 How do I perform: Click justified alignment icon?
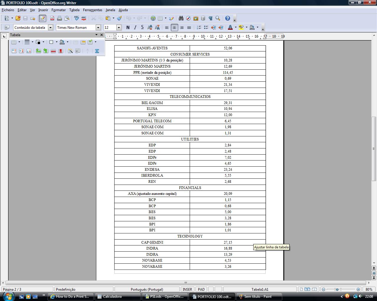pos(189,27)
